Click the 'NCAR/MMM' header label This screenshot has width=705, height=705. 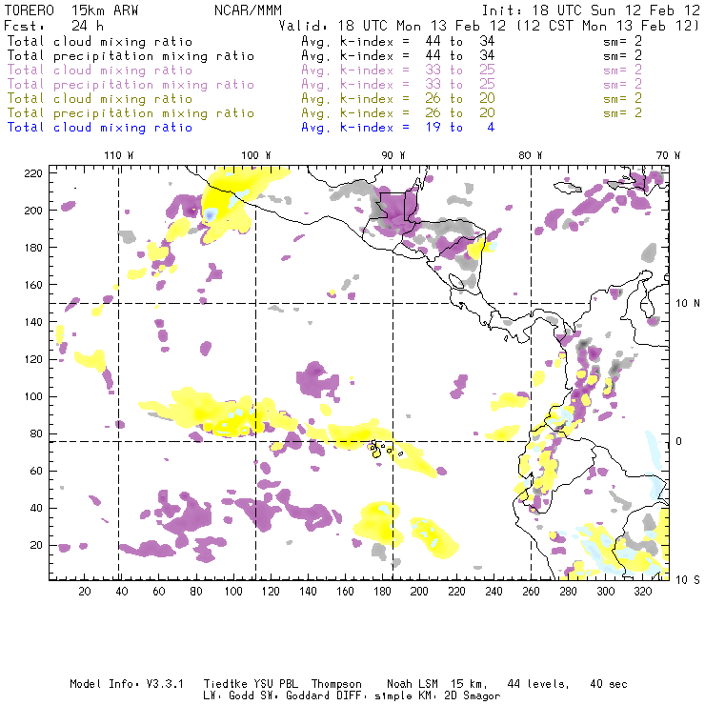pyautogui.click(x=249, y=10)
